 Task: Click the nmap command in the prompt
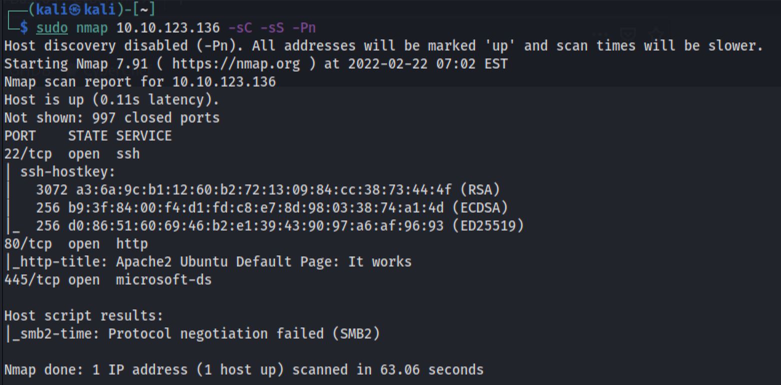[92, 28]
